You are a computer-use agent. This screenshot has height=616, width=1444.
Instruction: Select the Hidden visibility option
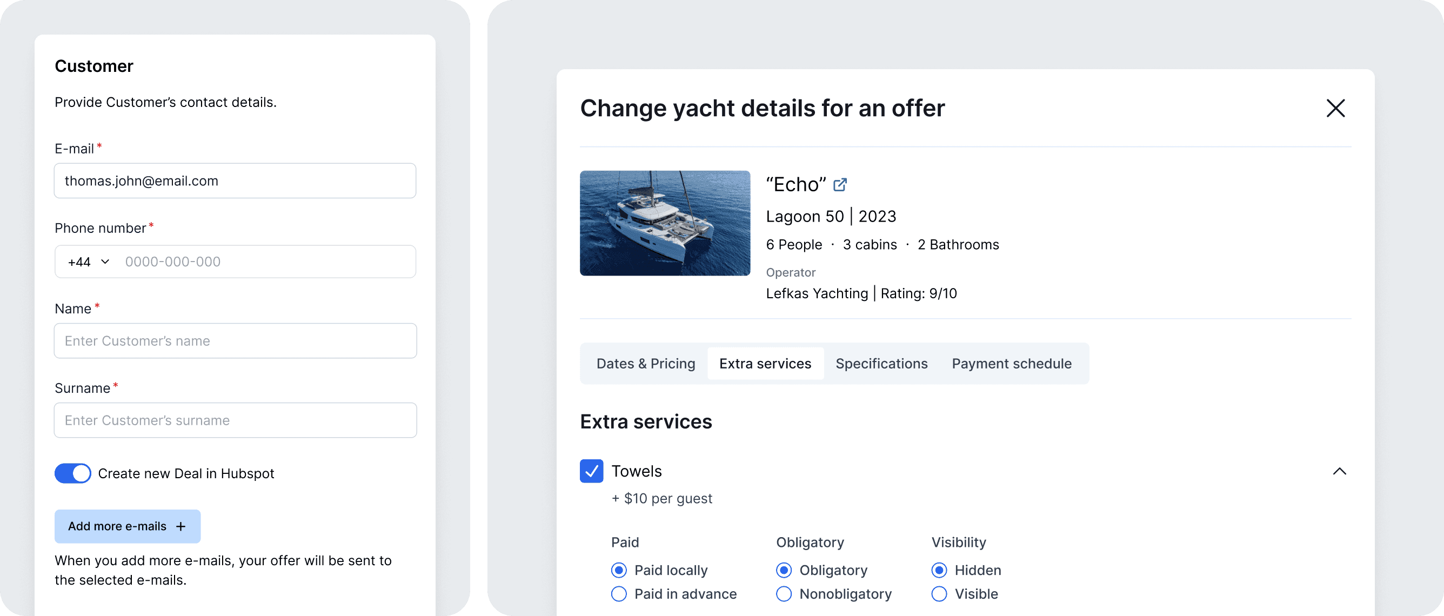click(x=939, y=570)
